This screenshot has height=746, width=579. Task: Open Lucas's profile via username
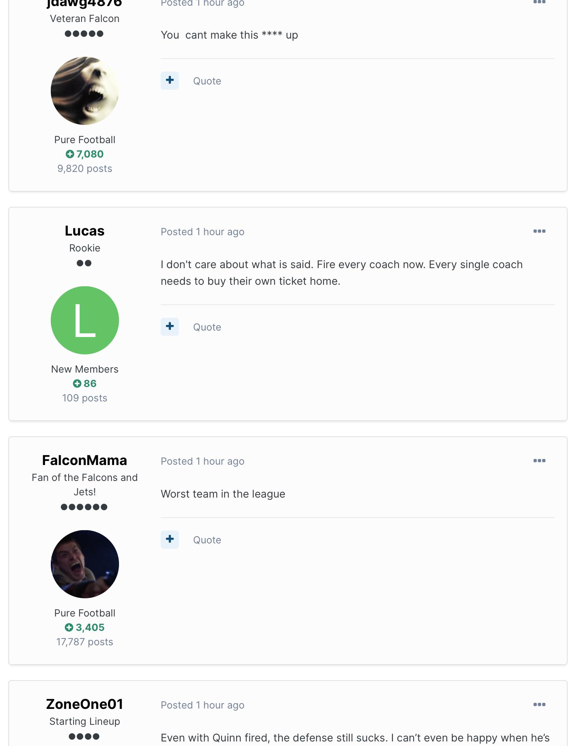[85, 231]
